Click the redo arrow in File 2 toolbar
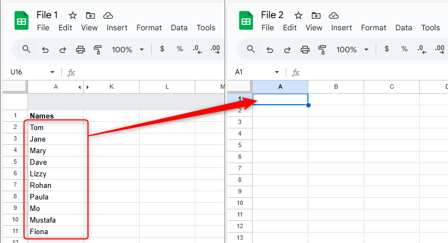 pos(287,50)
